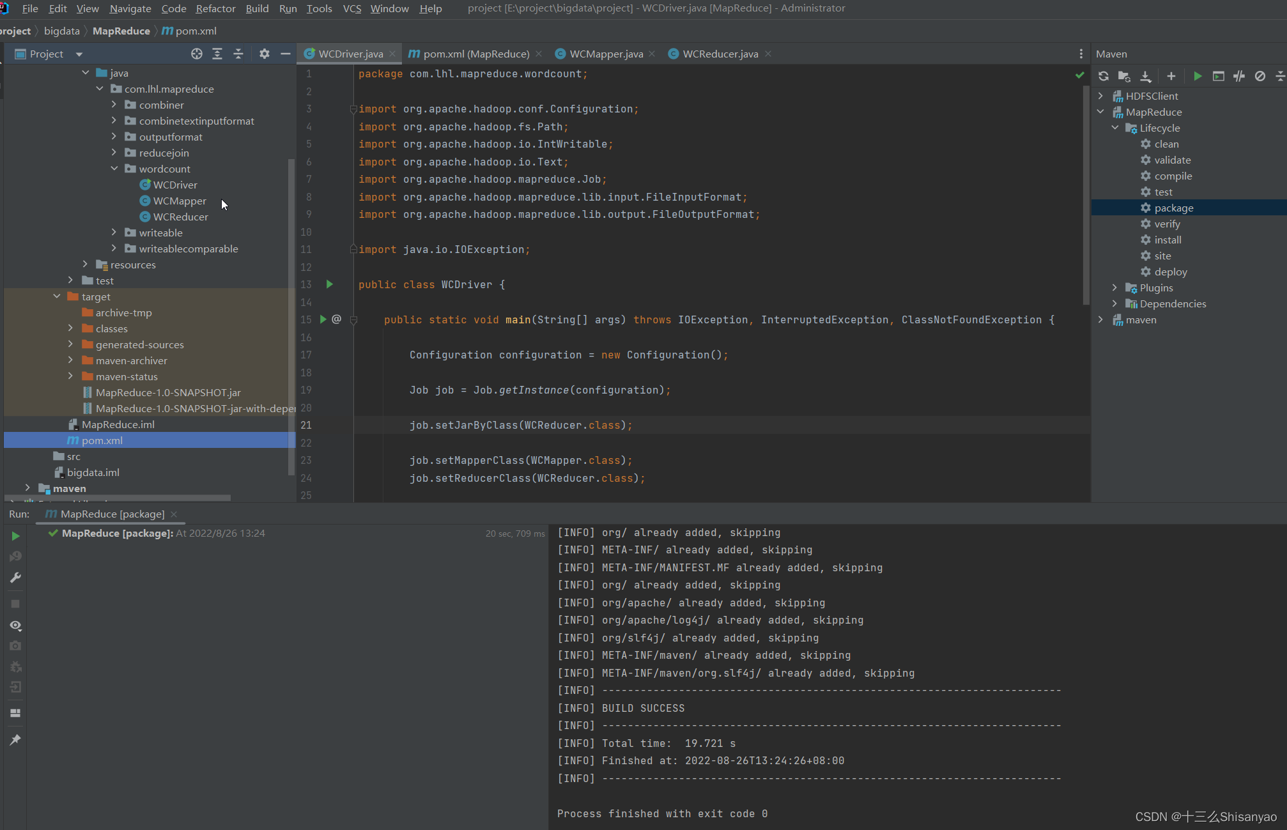The image size is (1287, 830).
Task: Toggle the eye icon in Run sidebar
Action: 15,625
